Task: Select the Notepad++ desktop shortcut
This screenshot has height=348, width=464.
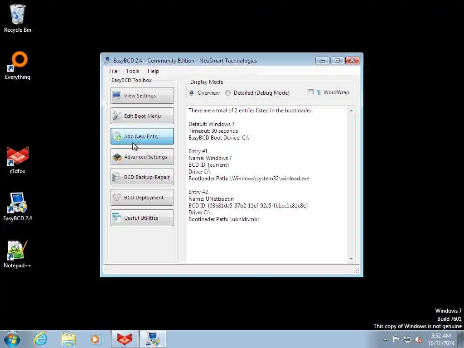Action: pyautogui.click(x=18, y=254)
